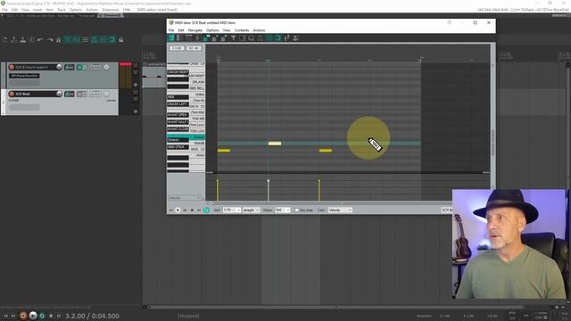Click speech bubble icon in MIDI toolbar
The width and height of the screenshot is (571, 321).
click(251, 37)
